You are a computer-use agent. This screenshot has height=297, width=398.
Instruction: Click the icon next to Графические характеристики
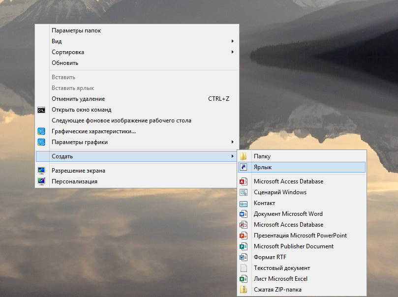click(x=41, y=131)
